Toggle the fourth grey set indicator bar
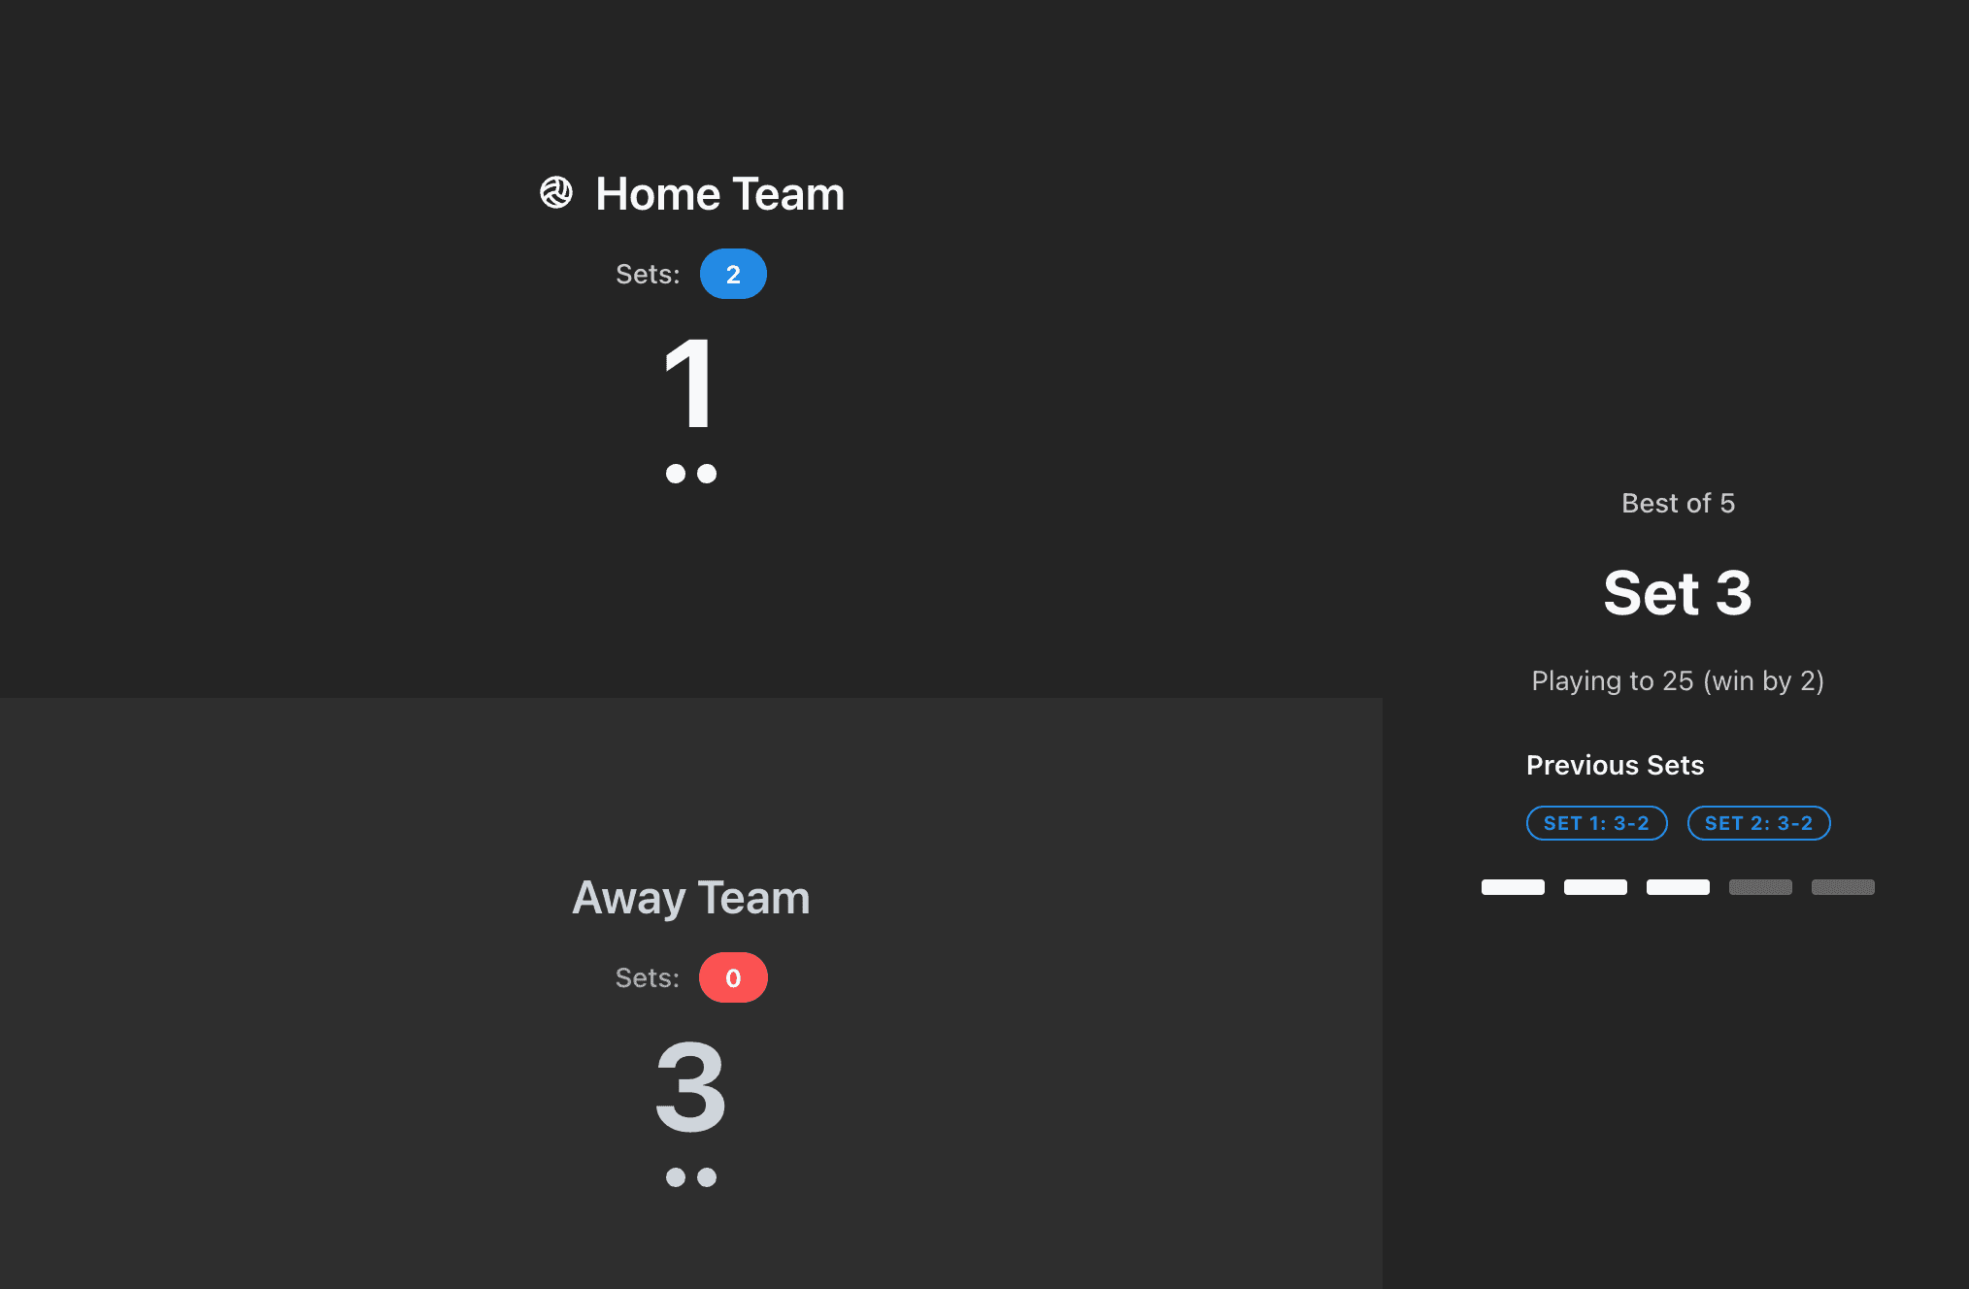This screenshot has height=1289, width=1969. click(x=1760, y=886)
